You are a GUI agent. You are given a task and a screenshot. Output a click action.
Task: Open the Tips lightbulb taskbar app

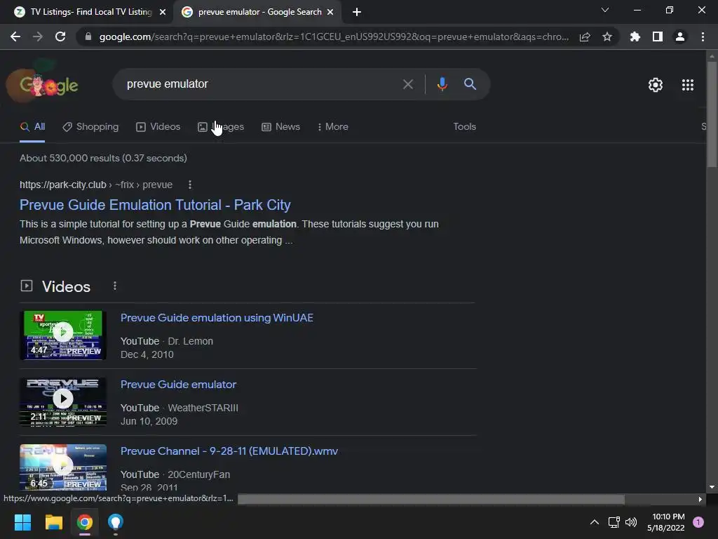coord(116,522)
